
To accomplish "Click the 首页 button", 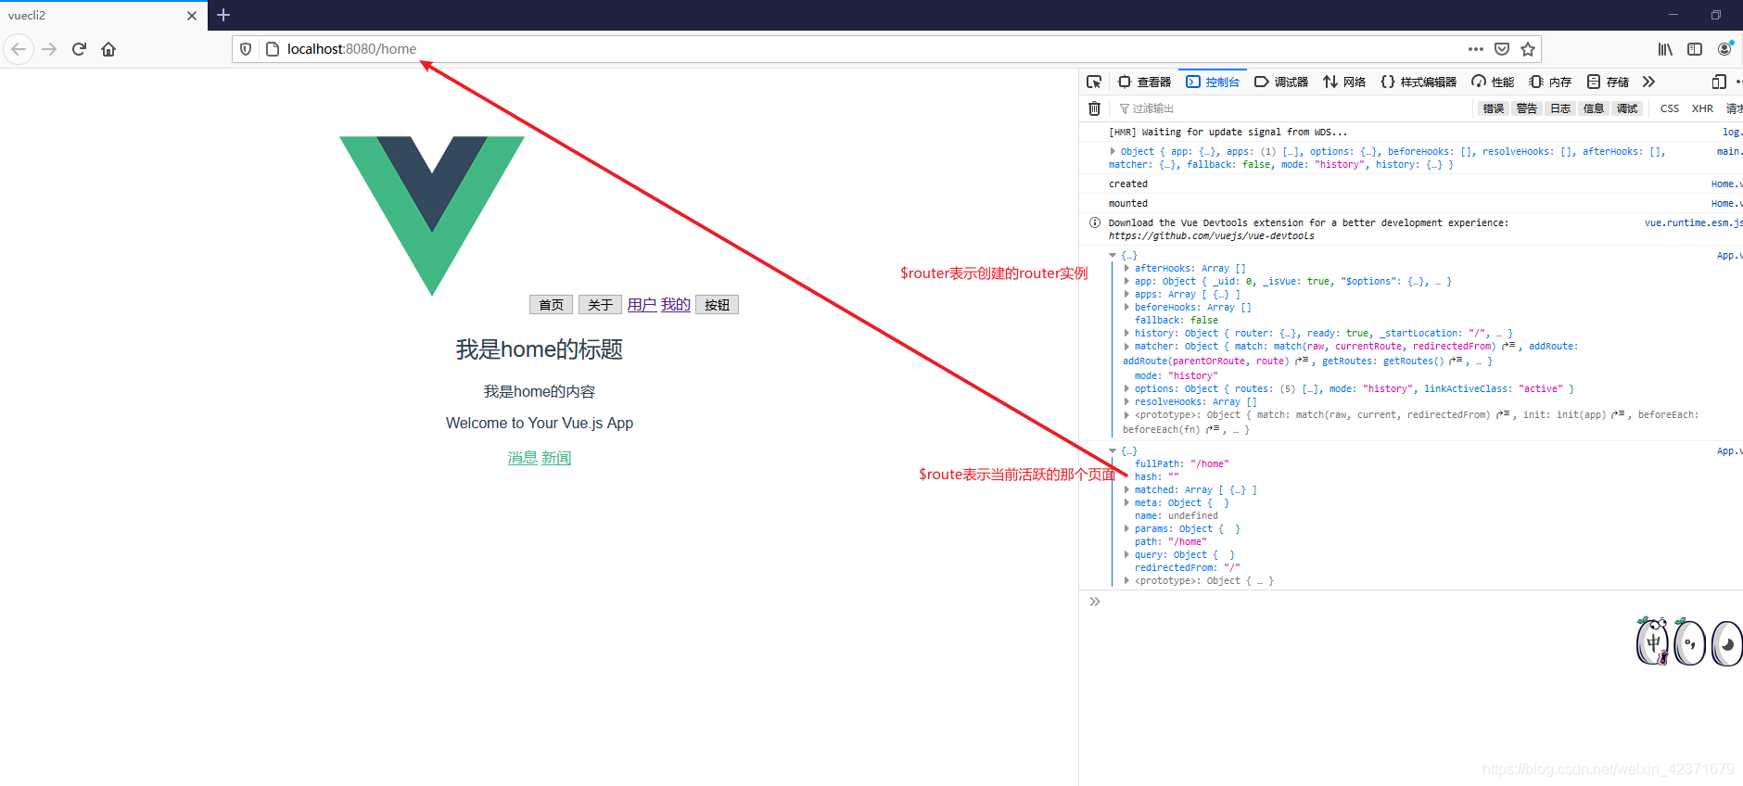I will (x=551, y=304).
